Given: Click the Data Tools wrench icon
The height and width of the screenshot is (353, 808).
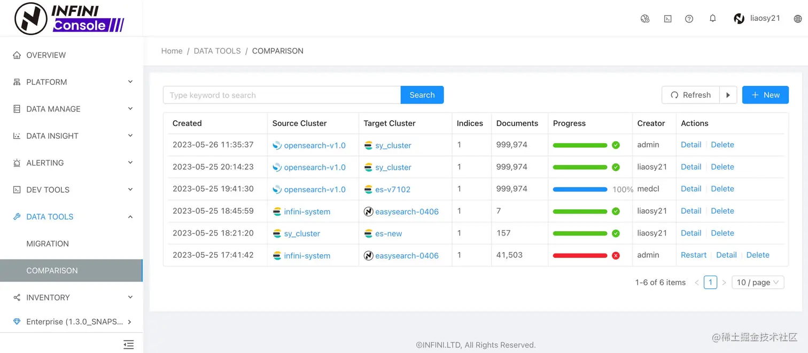Looking at the screenshot, I should [x=17, y=216].
